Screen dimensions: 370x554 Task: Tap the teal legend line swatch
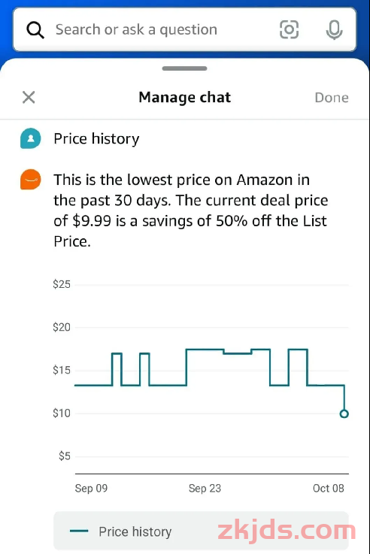tap(79, 531)
